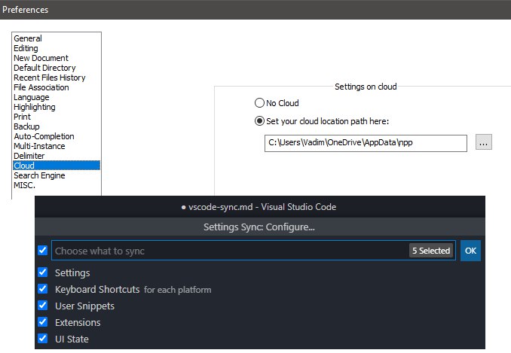Click the 'Choose what to sync' input

point(226,251)
